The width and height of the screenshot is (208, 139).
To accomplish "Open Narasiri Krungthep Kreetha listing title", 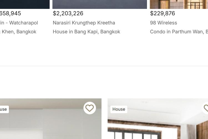I will [84, 23].
